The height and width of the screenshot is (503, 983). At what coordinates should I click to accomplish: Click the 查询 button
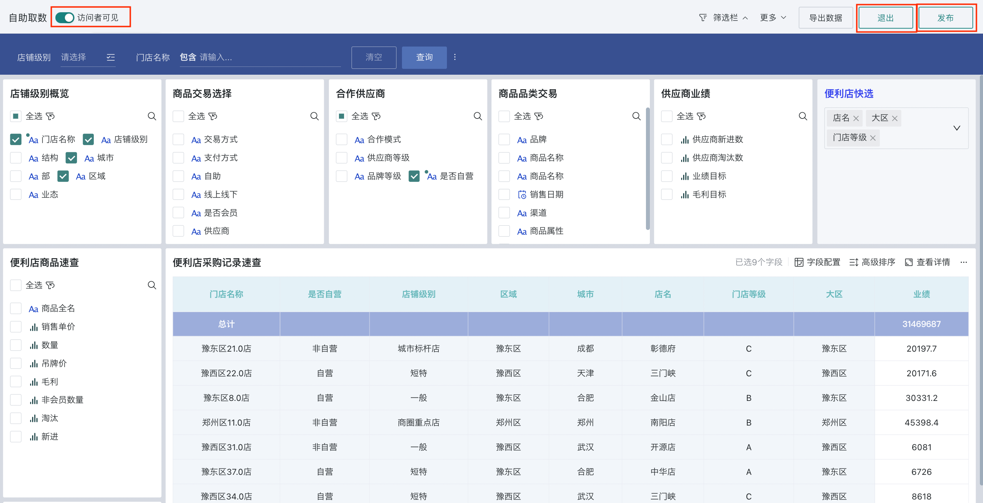(424, 57)
